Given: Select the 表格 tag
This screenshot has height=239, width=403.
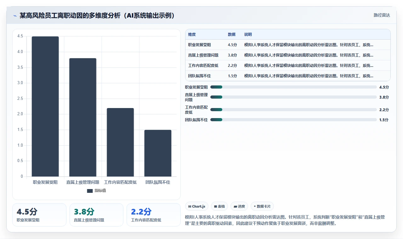Looking at the screenshot, I should point(219,206).
